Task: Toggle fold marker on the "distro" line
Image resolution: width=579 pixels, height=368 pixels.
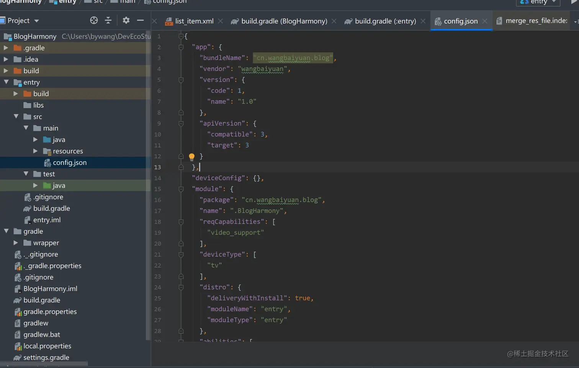Action: 181,287
